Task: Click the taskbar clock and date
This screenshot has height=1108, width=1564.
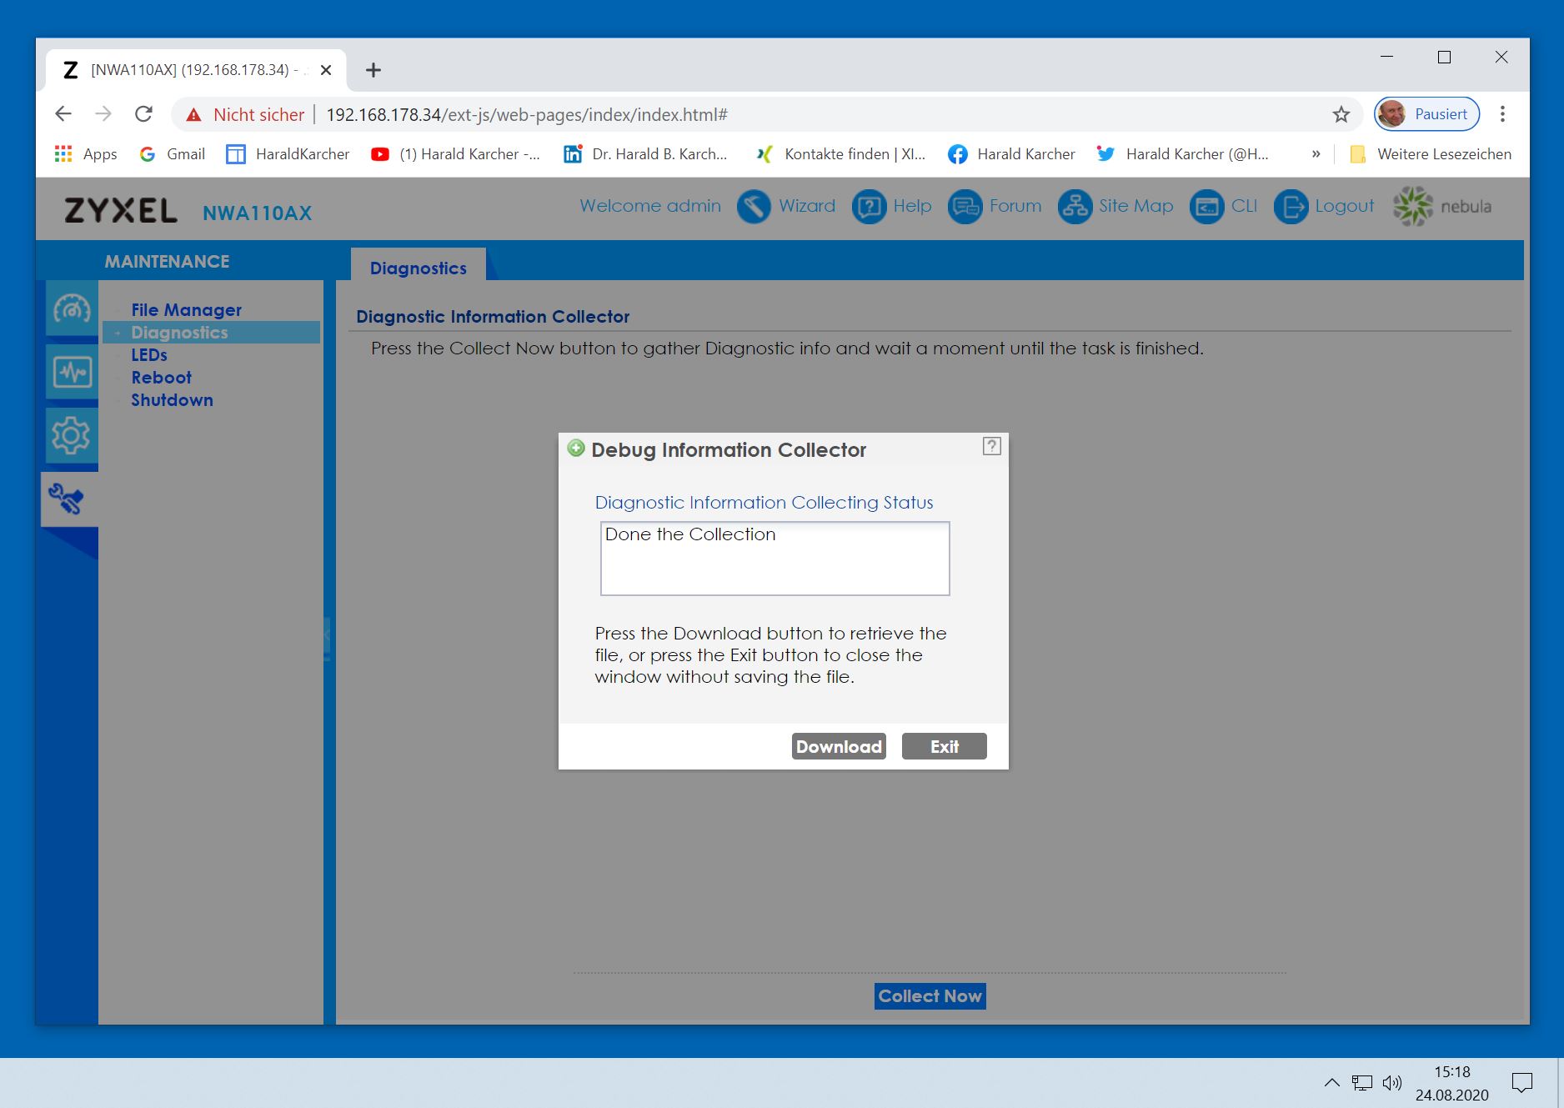Action: (1451, 1083)
